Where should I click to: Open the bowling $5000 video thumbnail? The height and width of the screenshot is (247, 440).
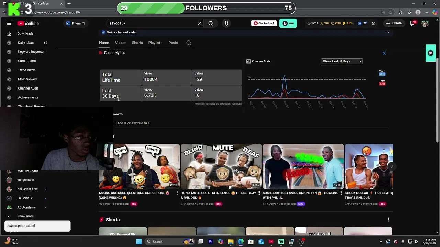point(303,166)
